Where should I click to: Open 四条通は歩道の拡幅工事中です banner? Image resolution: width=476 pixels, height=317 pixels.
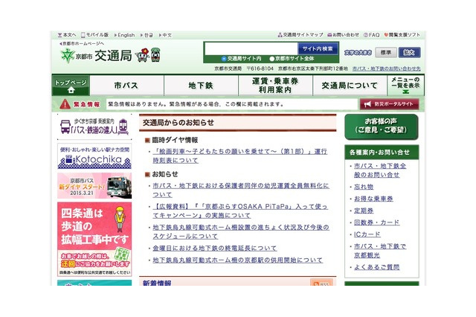click(x=94, y=240)
